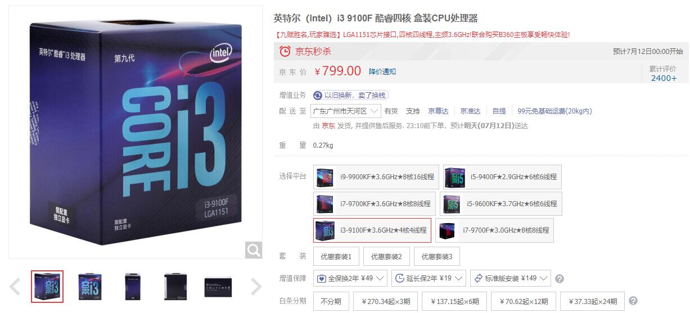This screenshot has height=313, width=690.
Task: View the second box thumbnail image
Action: click(x=90, y=287)
